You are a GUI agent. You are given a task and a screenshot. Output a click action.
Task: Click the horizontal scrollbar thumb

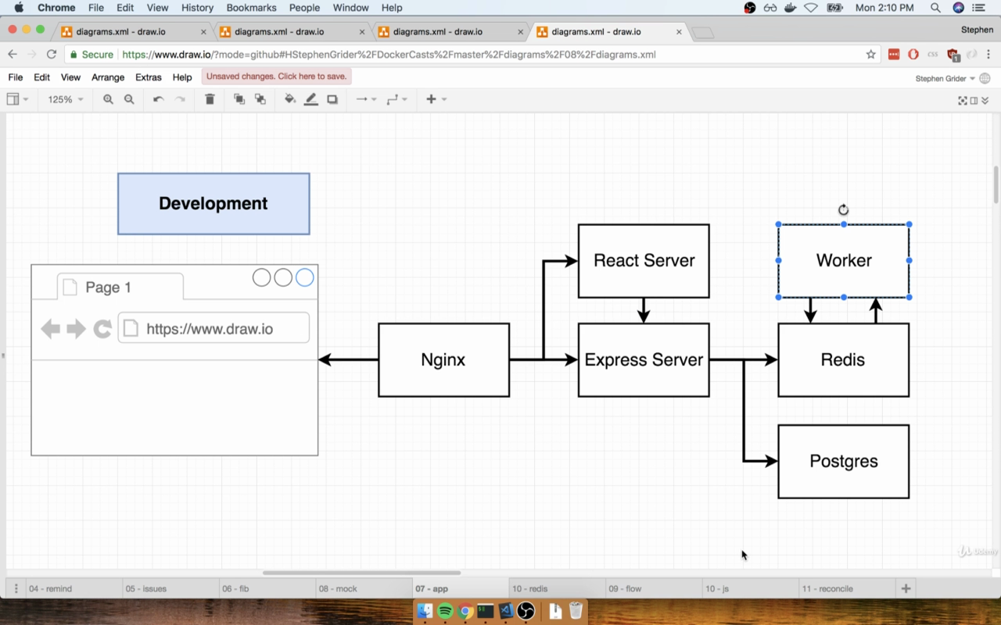pos(361,573)
